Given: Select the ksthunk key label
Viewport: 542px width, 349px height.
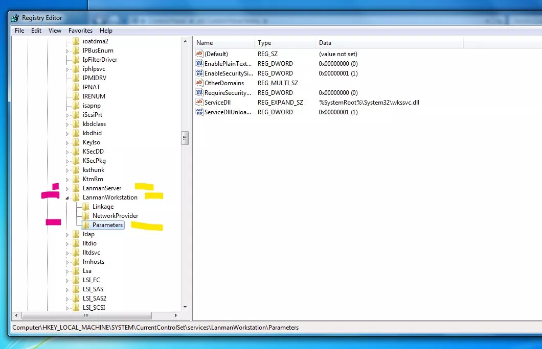Looking at the screenshot, I should point(94,170).
